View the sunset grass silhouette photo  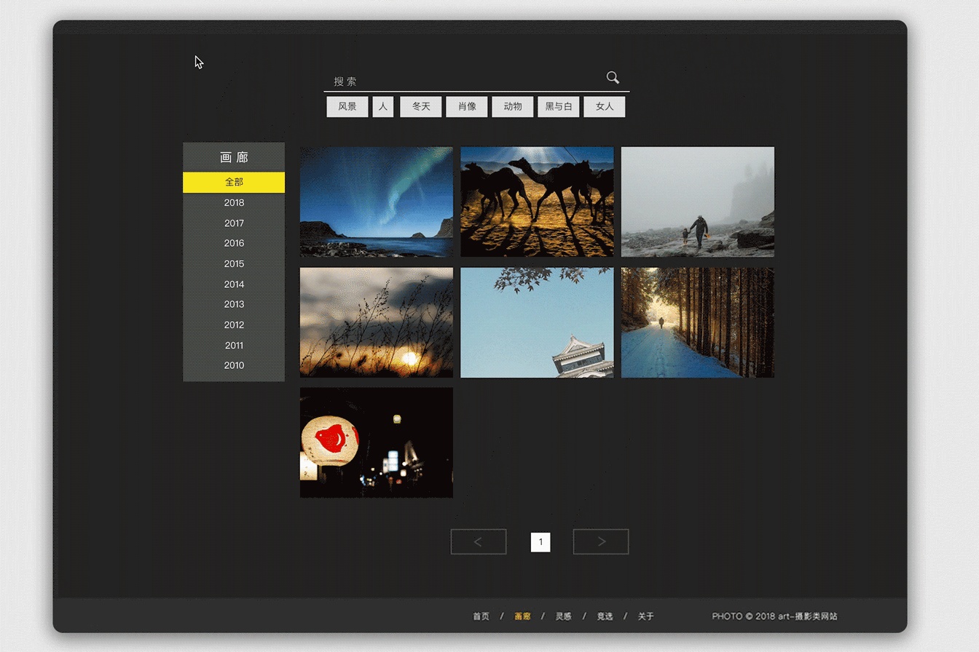click(377, 322)
